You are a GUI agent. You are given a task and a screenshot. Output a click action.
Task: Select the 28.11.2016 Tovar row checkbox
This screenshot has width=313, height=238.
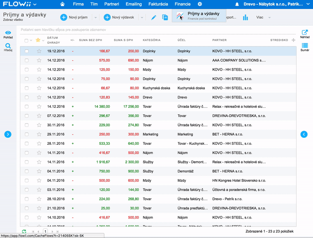tap(27, 144)
